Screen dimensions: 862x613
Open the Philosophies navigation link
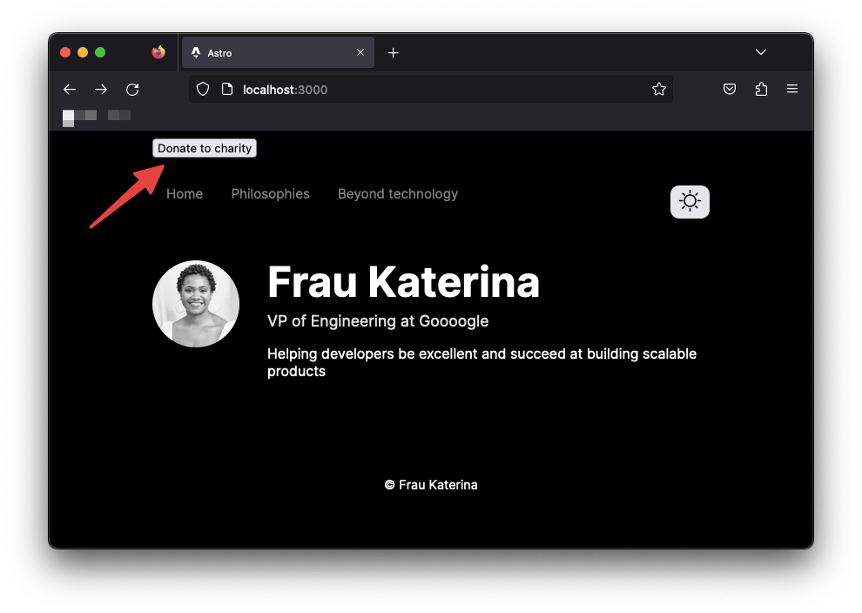pos(270,194)
